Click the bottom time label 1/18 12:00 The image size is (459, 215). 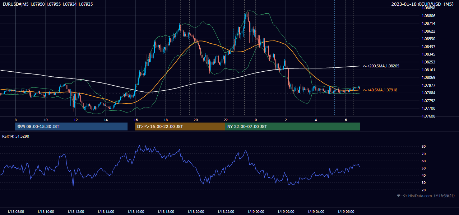point(75,212)
